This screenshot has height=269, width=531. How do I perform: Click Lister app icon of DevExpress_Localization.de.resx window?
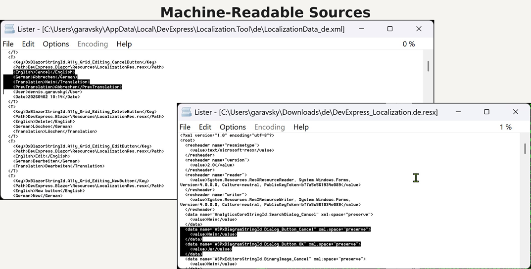[186, 112]
